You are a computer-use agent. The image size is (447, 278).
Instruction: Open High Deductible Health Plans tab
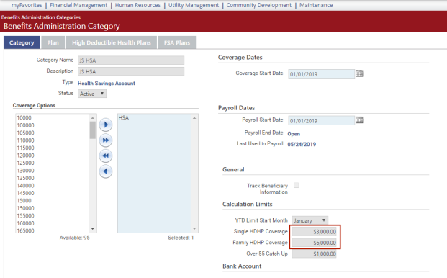pyautogui.click(x=112, y=42)
